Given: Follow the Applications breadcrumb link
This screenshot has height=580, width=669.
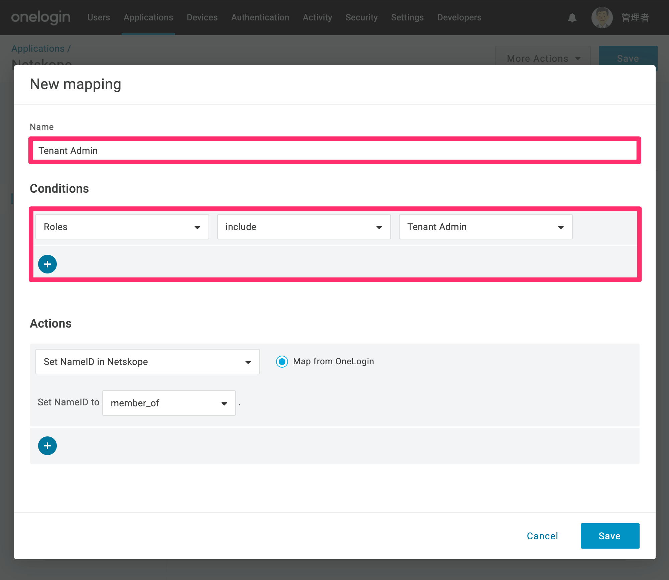Looking at the screenshot, I should coord(38,48).
